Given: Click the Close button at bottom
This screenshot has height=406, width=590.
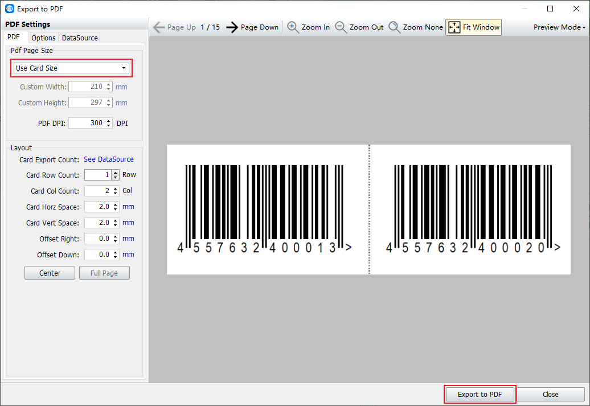Looking at the screenshot, I should [551, 395].
